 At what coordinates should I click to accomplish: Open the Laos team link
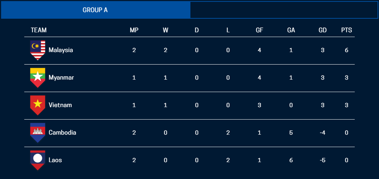coord(55,160)
